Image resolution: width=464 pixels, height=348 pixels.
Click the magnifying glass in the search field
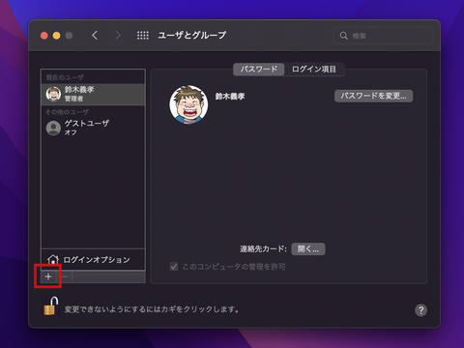click(344, 36)
